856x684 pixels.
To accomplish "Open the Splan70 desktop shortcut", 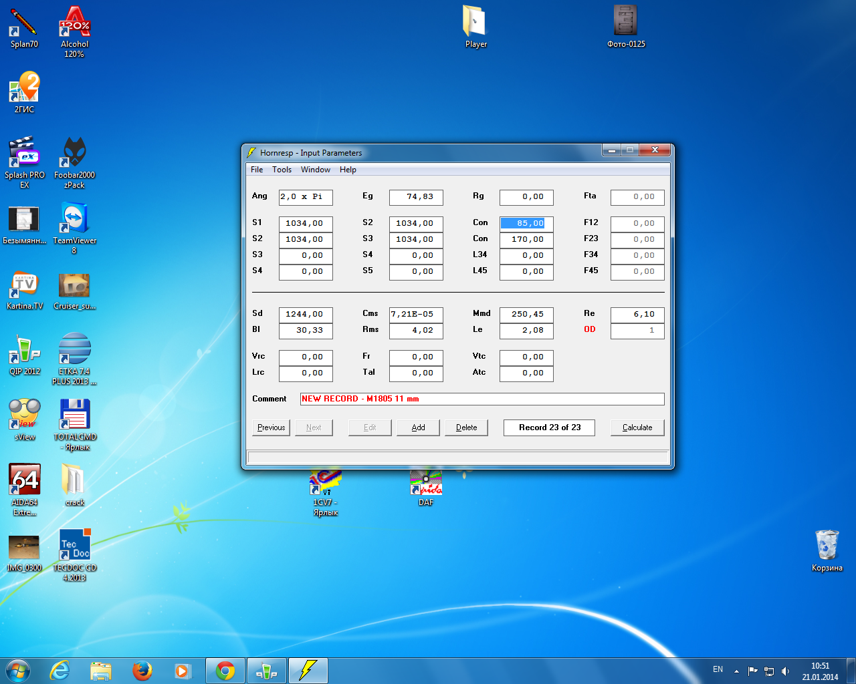I will 24,28.
